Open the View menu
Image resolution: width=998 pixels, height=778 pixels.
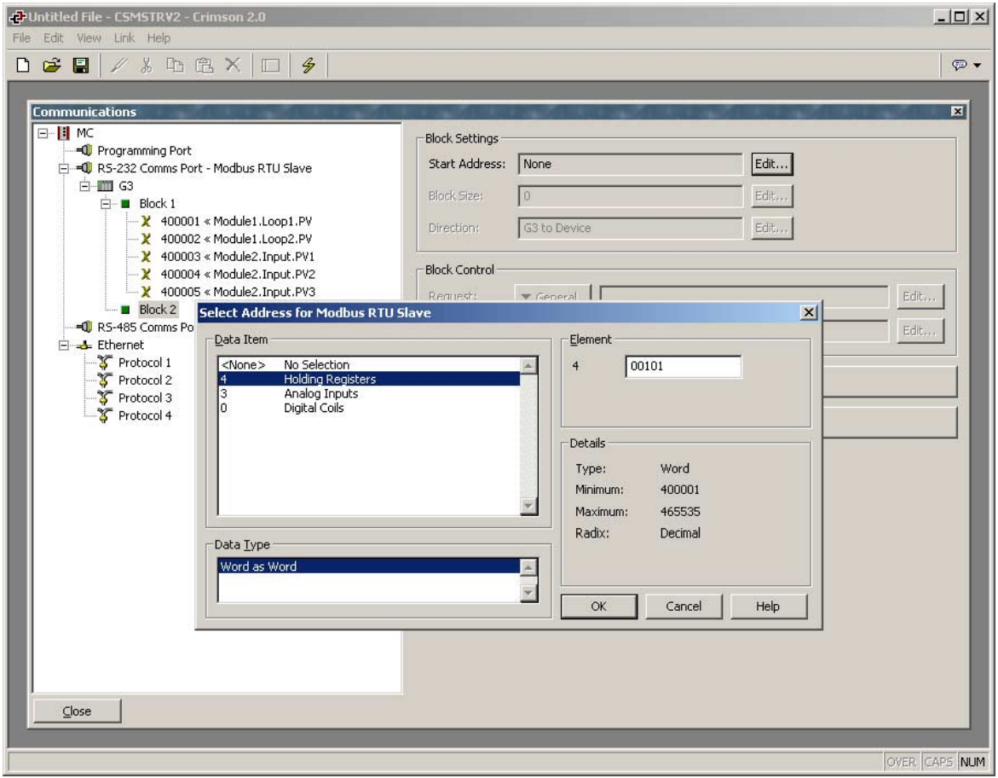coord(89,38)
